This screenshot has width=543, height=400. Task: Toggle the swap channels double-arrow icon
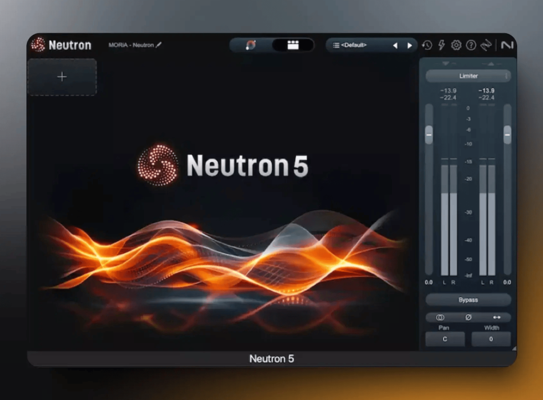coord(497,317)
